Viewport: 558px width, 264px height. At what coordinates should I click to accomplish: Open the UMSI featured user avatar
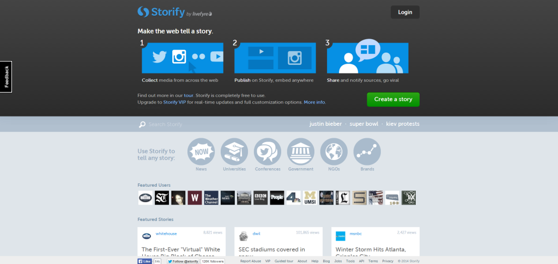click(310, 198)
